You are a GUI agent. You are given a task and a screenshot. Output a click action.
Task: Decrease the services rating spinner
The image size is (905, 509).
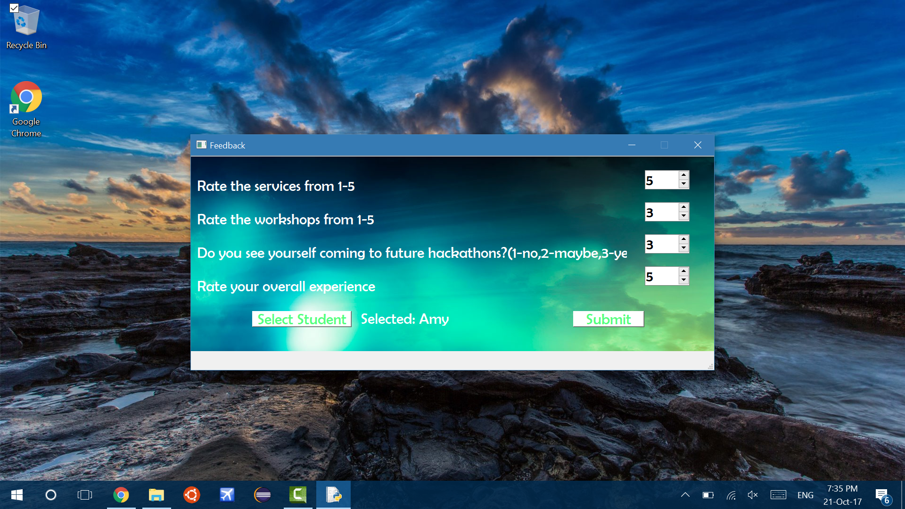pyautogui.click(x=683, y=184)
